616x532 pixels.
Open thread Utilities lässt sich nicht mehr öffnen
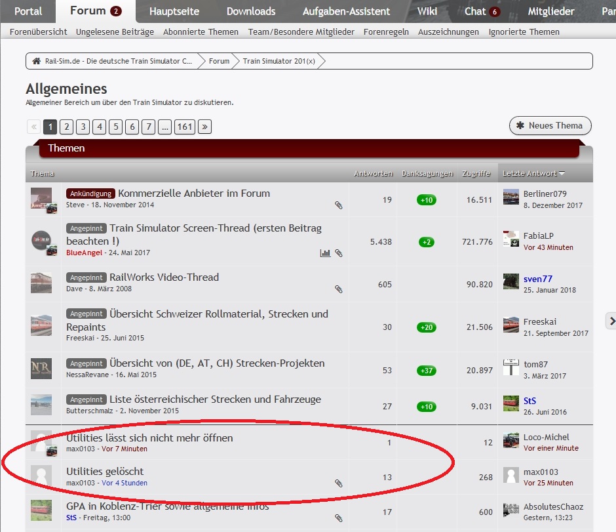click(x=149, y=438)
